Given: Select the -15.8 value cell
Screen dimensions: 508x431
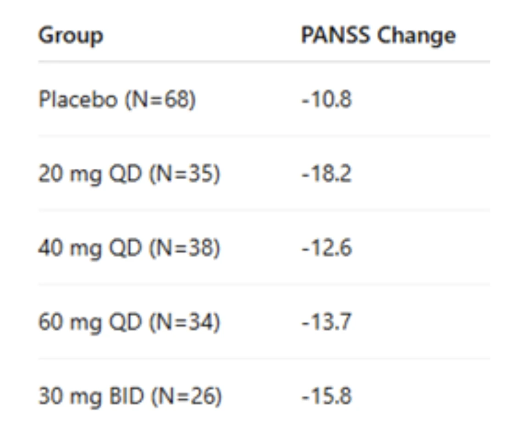Looking at the screenshot, I should click(326, 396).
